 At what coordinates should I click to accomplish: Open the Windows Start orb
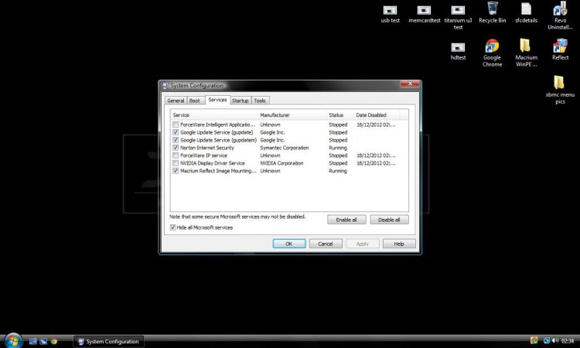click(13, 340)
